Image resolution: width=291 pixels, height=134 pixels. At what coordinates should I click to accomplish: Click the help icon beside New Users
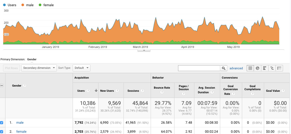(117, 91)
